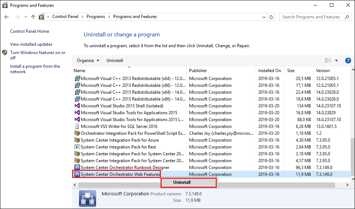The width and height of the screenshot is (355, 209).
Task: Click Uninstall in the toolbar
Action: coord(115,61)
